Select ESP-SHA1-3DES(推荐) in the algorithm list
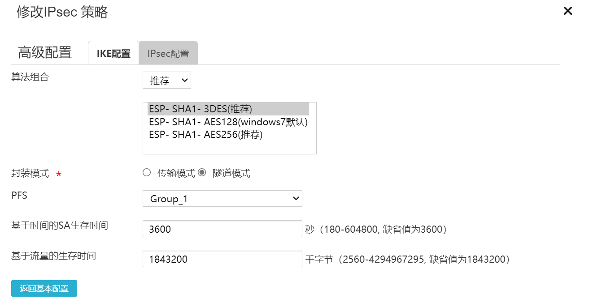Viewport: 589px width, 307px height. [x=201, y=109]
